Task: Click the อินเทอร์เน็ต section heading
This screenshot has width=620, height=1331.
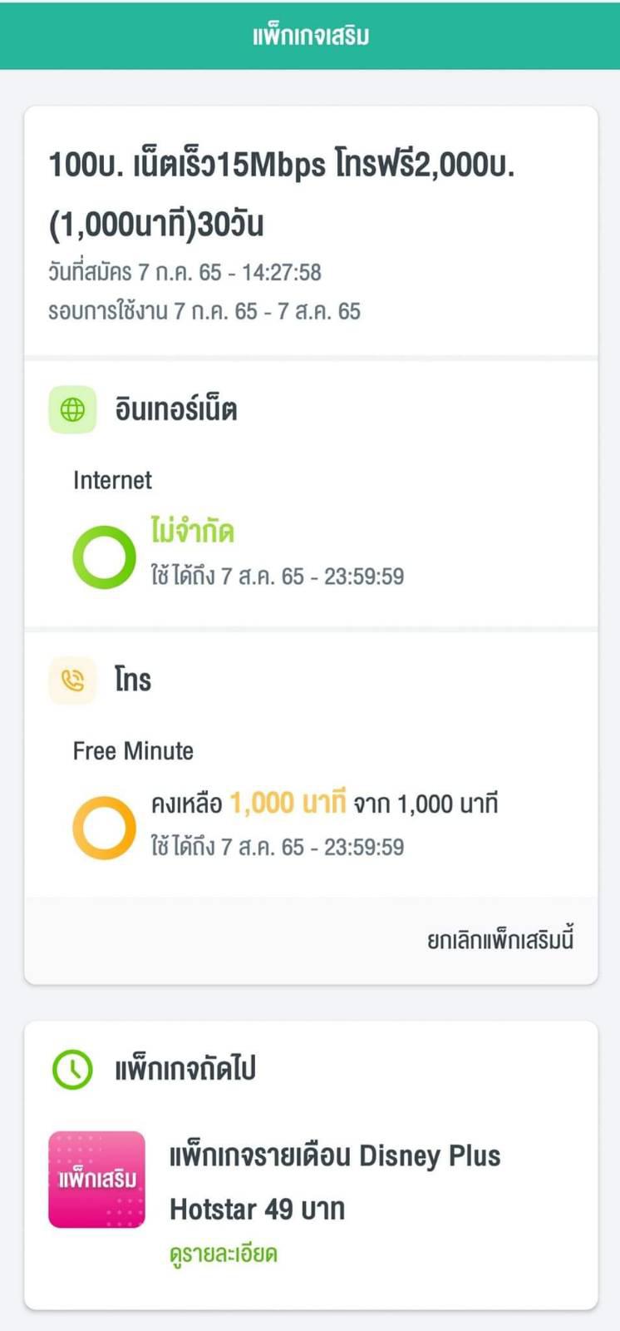Action: [176, 409]
